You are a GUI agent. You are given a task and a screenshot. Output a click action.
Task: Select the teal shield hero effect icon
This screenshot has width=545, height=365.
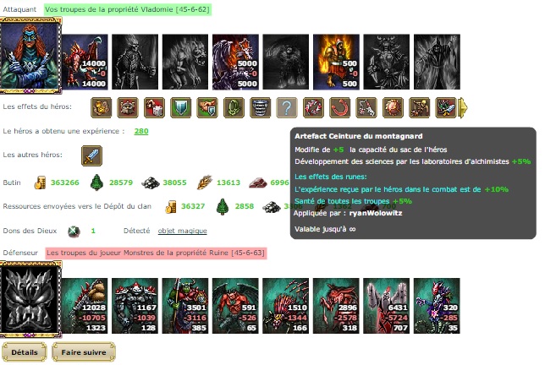(x=181, y=107)
